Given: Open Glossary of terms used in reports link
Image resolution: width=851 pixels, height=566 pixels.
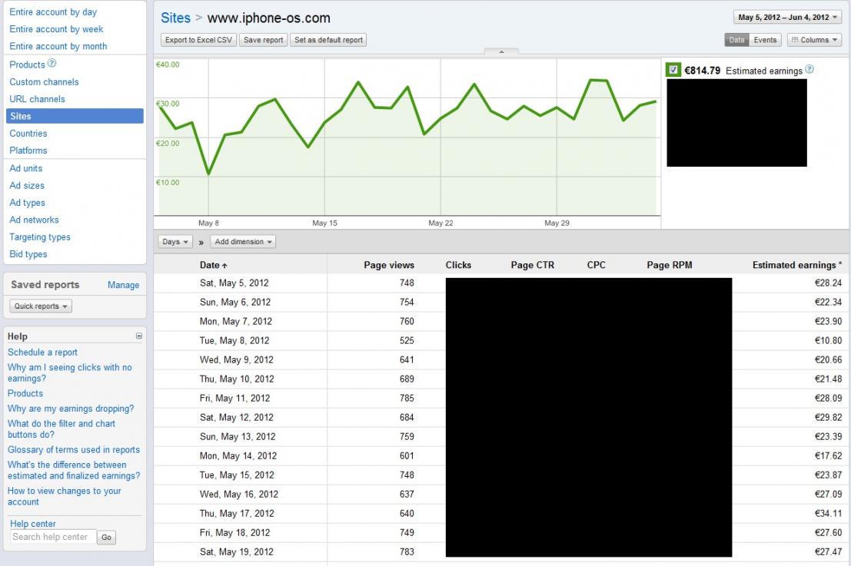Looking at the screenshot, I should coord(73,450).
